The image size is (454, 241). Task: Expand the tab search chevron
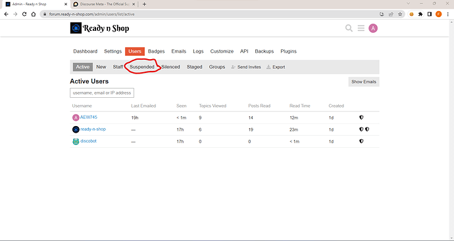tap(408, 4)
